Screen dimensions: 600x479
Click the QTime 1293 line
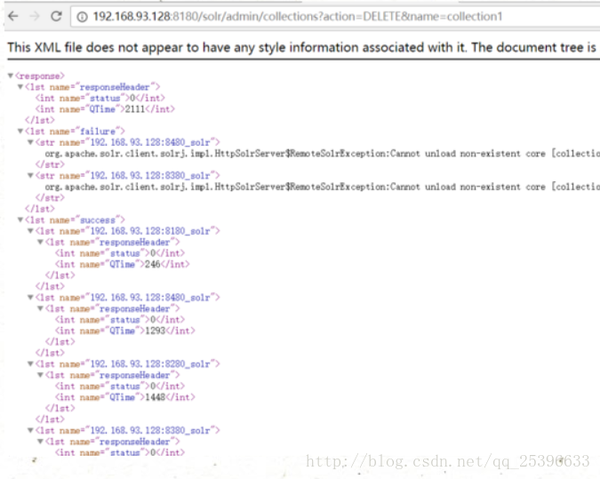124,331
